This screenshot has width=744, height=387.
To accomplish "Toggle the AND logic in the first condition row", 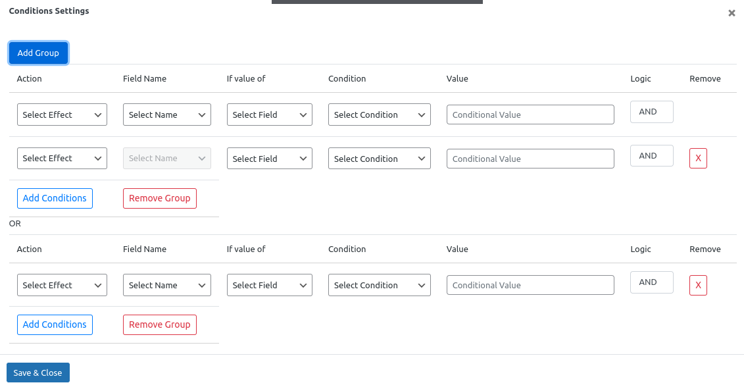I will tap(651, 111).
